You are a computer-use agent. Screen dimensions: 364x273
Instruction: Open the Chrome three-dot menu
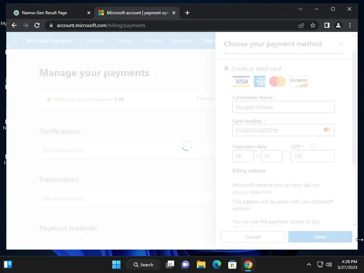pyautogui.click(x=350, y=25)
